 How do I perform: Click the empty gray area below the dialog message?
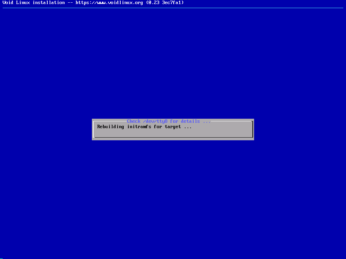[173, 133]
